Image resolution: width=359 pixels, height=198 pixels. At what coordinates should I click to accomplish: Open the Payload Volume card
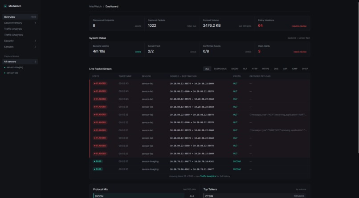coord(227,23)
